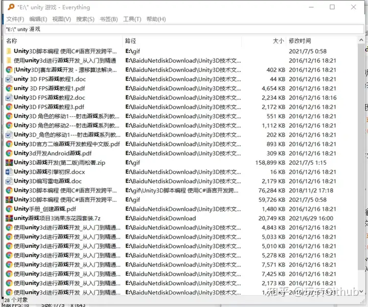Open the 编辑(E) menu
The image size is (368, 307).
coord(38,19)
